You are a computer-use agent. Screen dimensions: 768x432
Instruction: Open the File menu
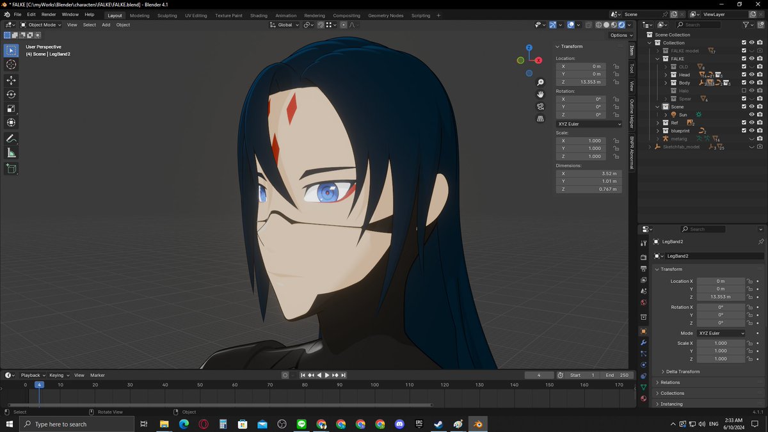click(17, 14)
